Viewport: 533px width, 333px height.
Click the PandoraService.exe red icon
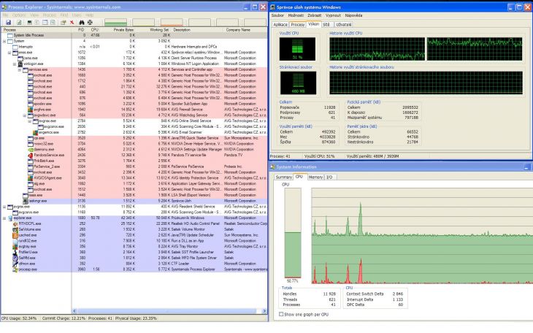tap(31, 155)
